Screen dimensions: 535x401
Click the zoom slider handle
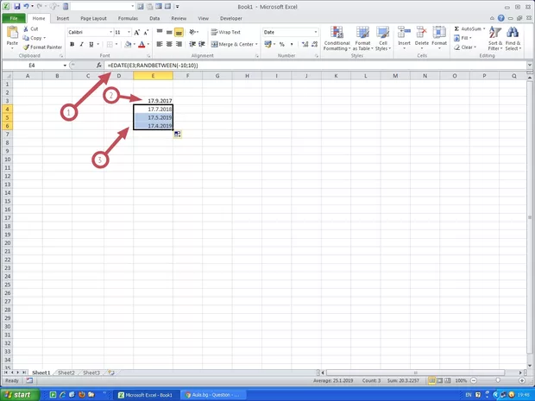point(498,380)
